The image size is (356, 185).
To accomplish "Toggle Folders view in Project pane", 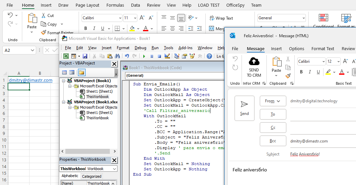I will tap(81, 72).
